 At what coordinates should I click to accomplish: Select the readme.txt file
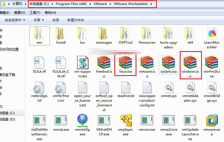pyautogui.click(x=126, y=90)
